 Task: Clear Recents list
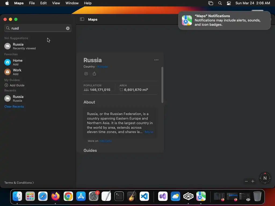tap(14, 106)
